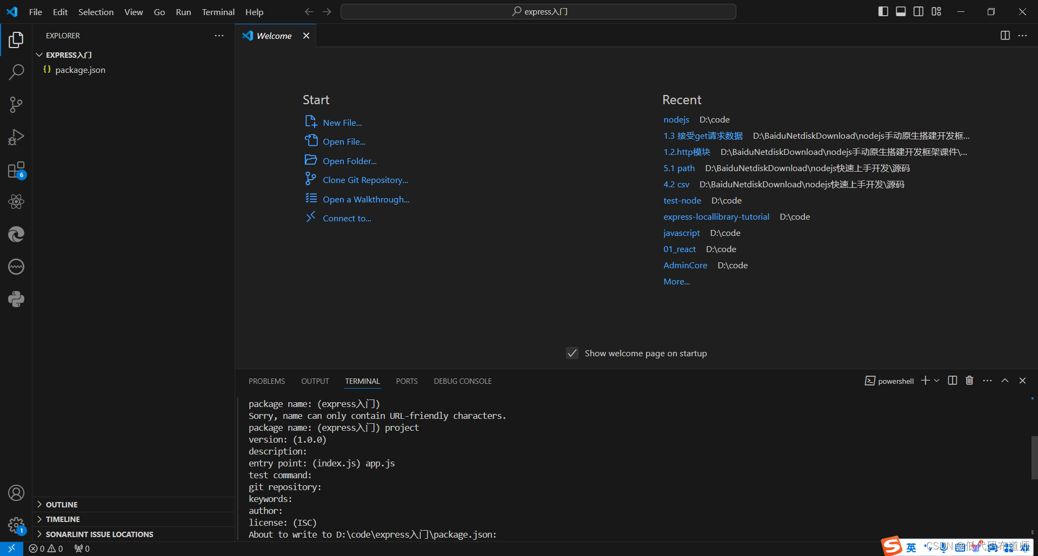Open the Run menu
The height and width of the screenshot is (556, 1038).
coord(183,12)
